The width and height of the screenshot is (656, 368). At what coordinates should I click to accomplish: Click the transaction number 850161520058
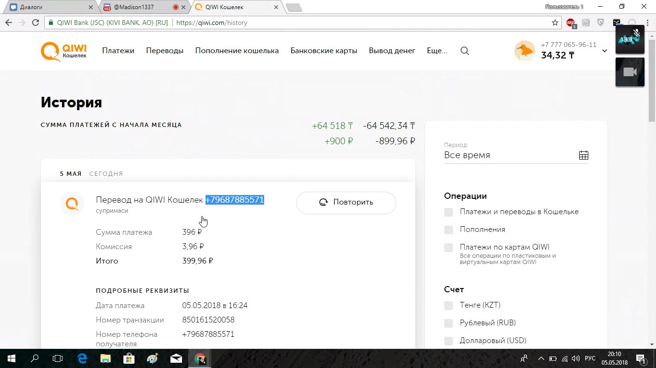click(208, 320)
